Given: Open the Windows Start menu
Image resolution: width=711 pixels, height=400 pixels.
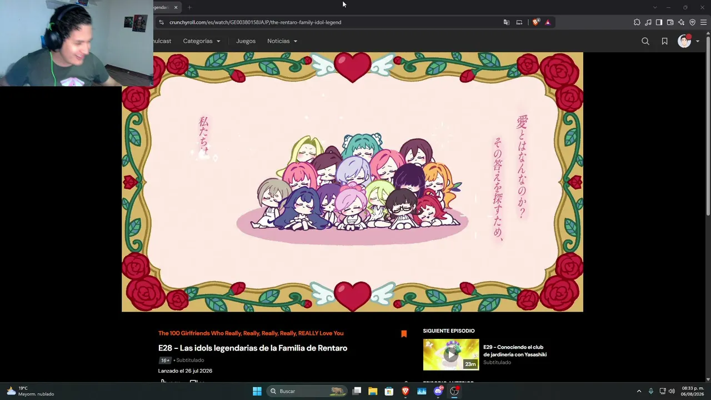Looking at the screenshot, I should point(257,391).
